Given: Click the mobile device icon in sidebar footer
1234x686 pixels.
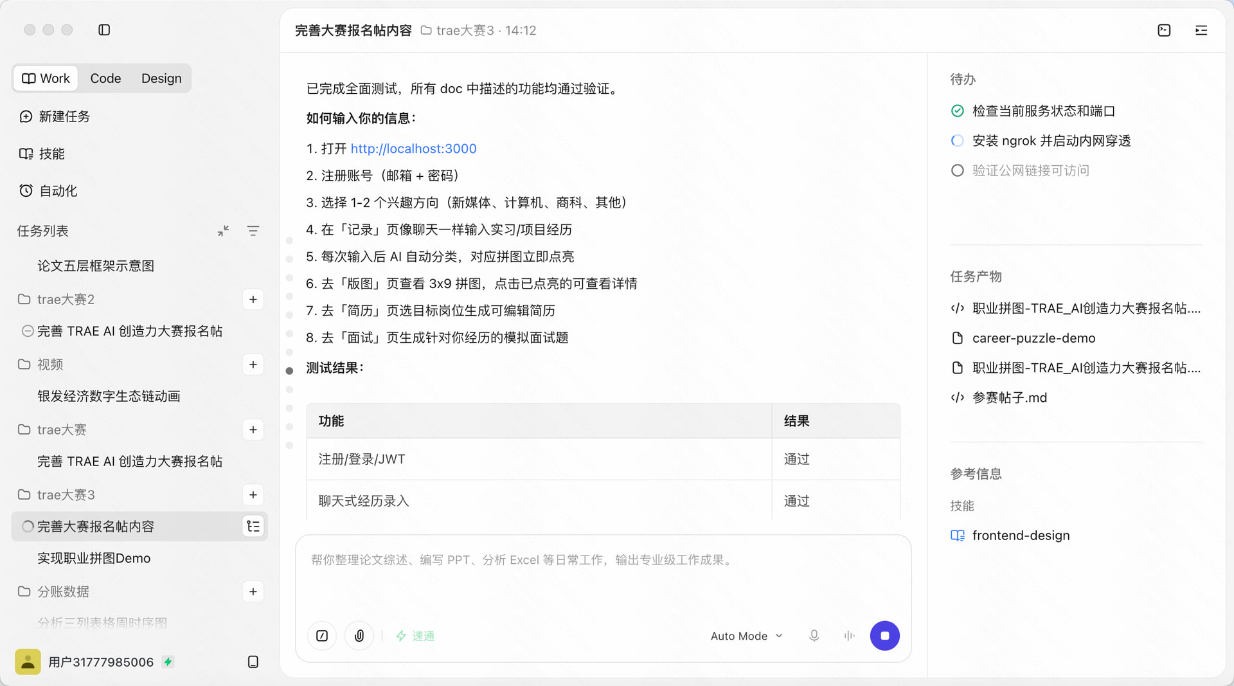Looking at the screenshot, I should point(253,662).
